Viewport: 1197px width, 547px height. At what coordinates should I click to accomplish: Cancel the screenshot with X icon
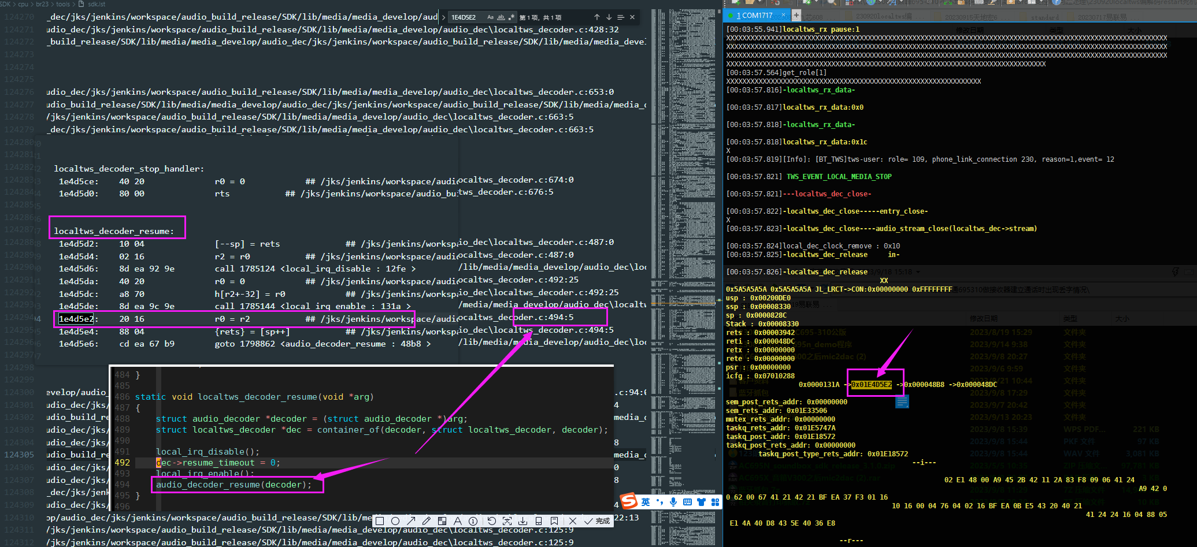click(573, 521)
